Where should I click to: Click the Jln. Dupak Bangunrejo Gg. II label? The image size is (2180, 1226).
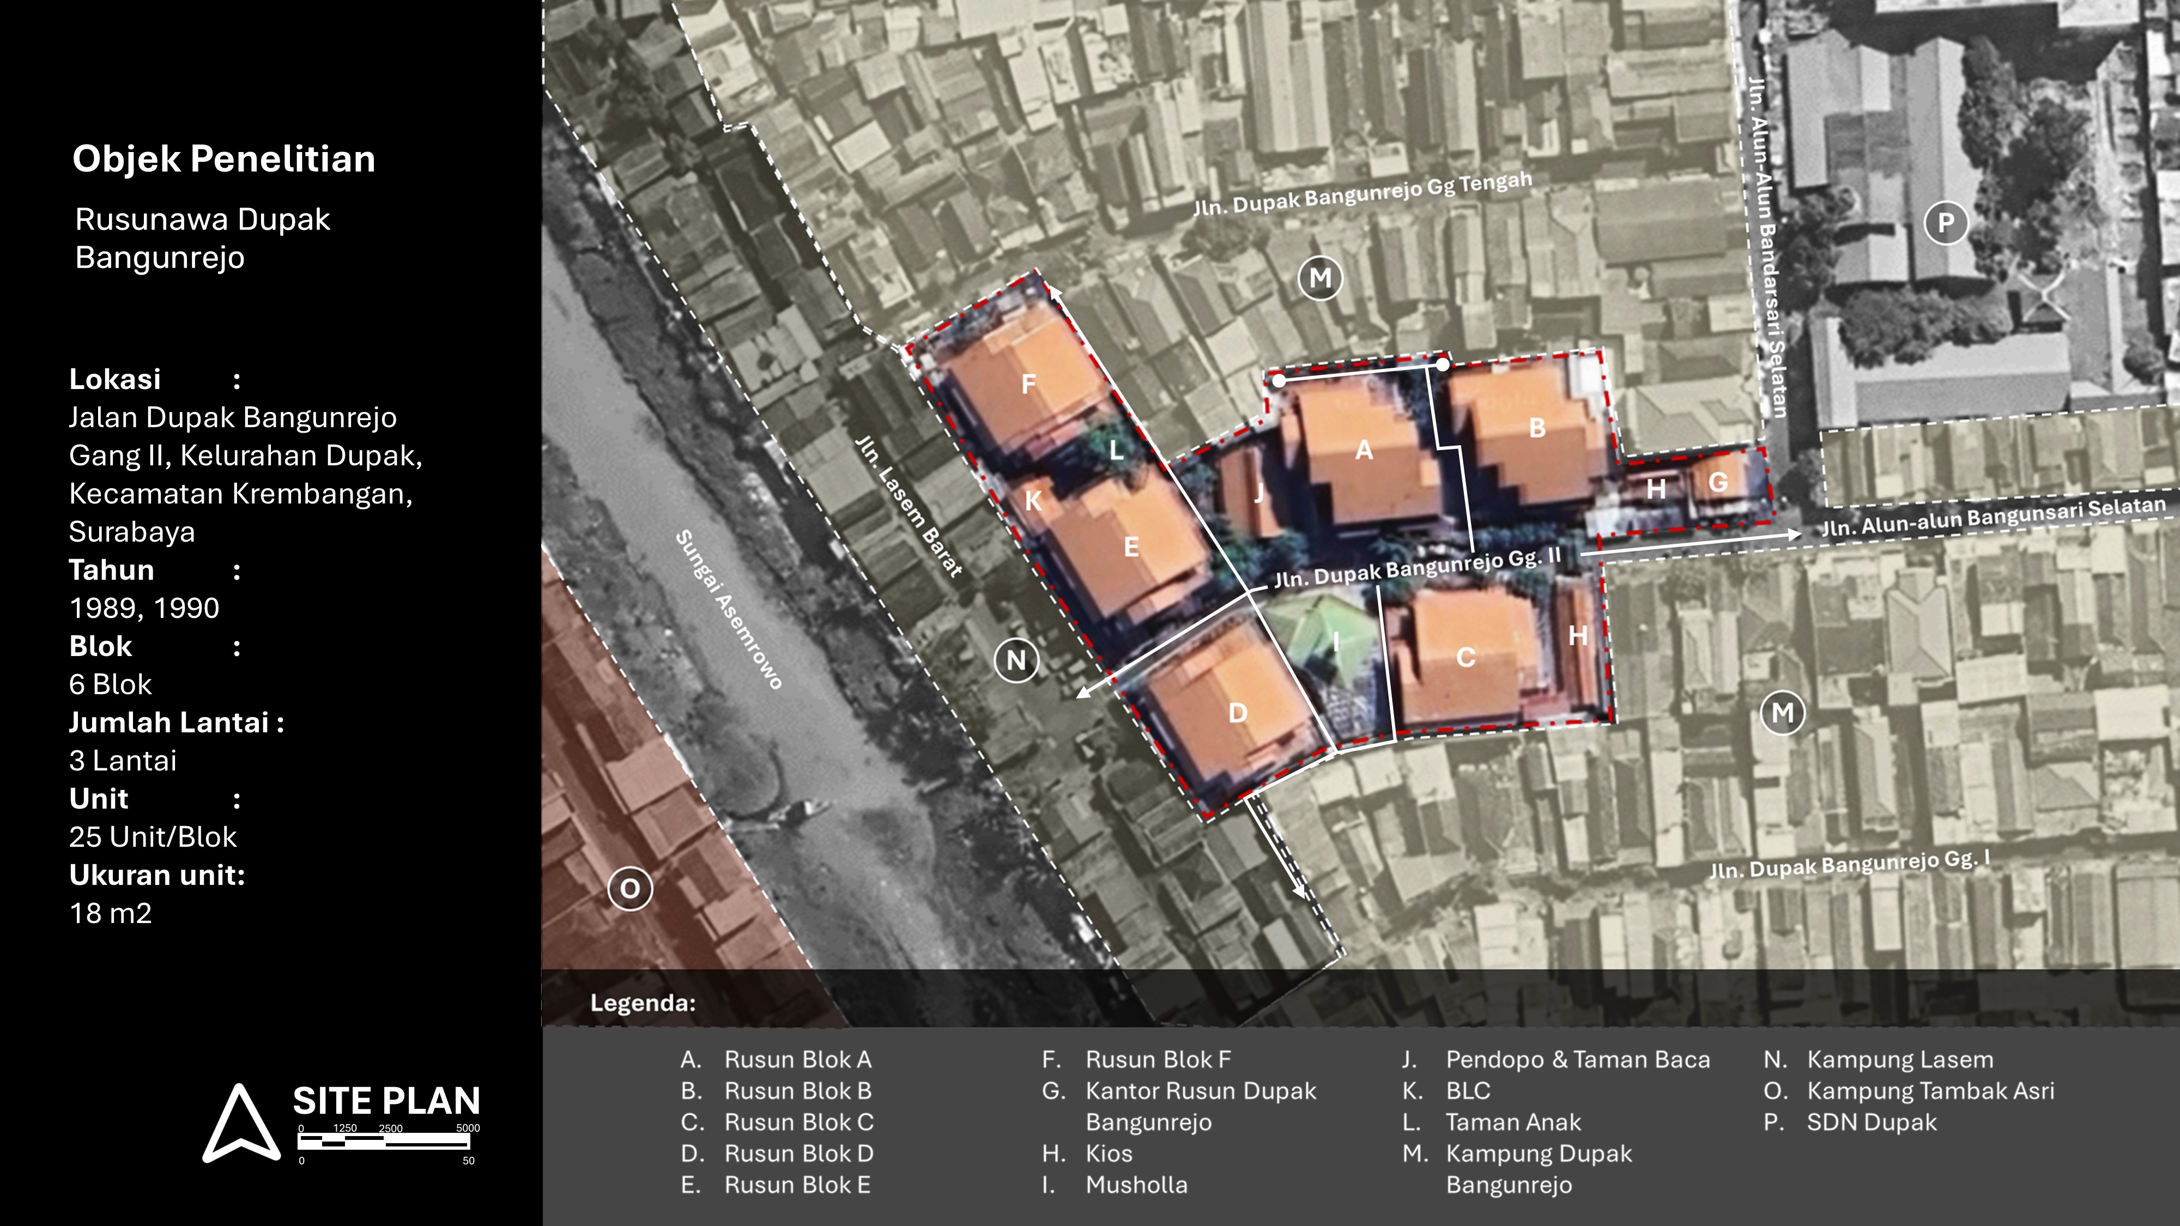click(x=1416, y=568)
